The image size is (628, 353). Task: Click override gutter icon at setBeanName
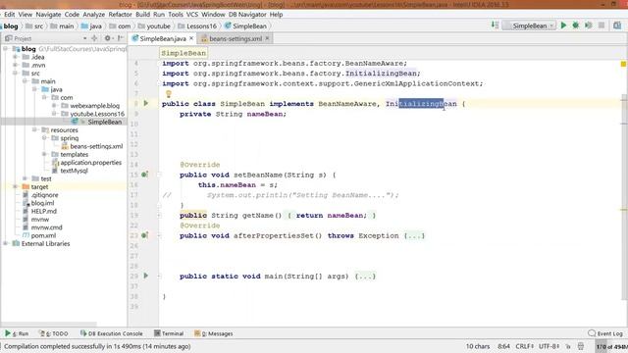point(144,175)
